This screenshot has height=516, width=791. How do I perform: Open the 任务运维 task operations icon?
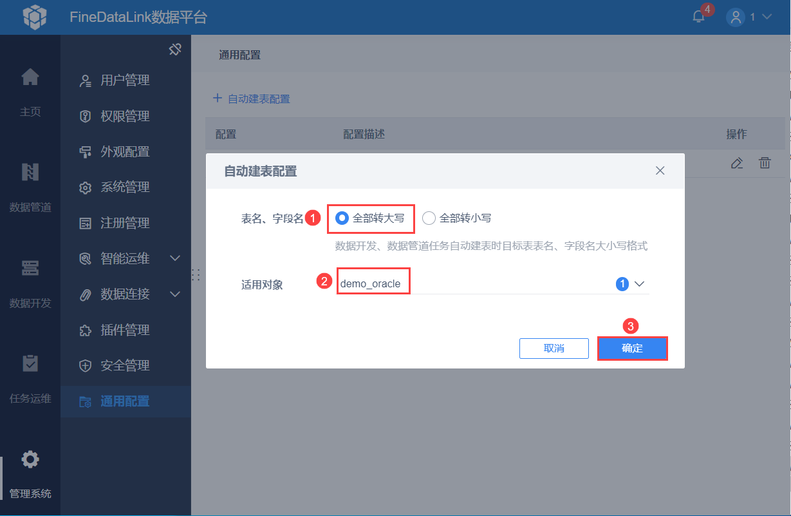click(30, 363)
